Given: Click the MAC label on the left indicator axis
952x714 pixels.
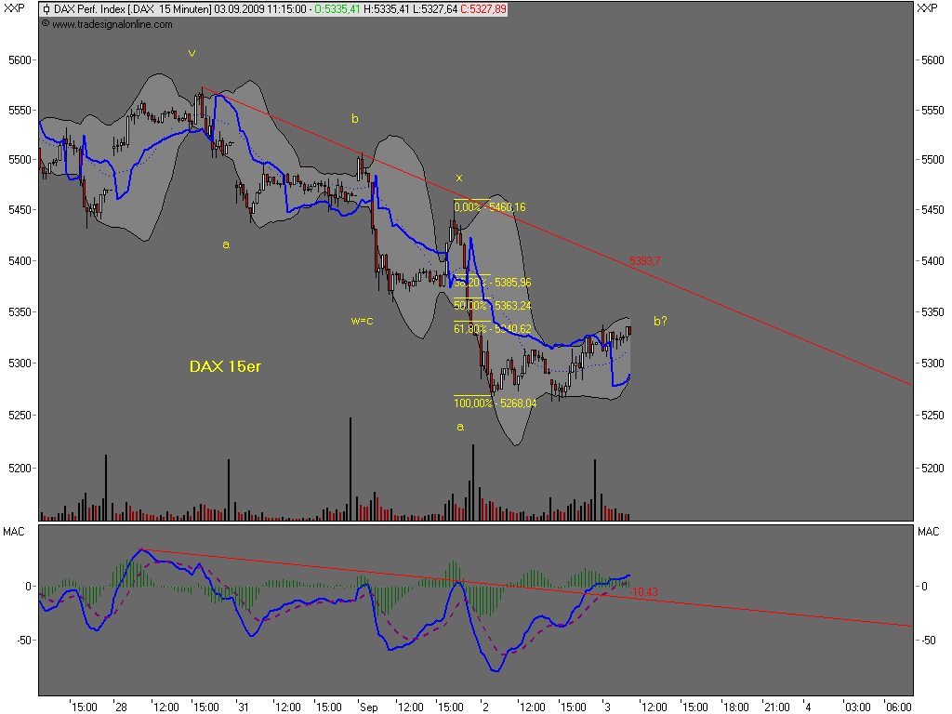Looking at the screenshot, I should pos(14,532).
